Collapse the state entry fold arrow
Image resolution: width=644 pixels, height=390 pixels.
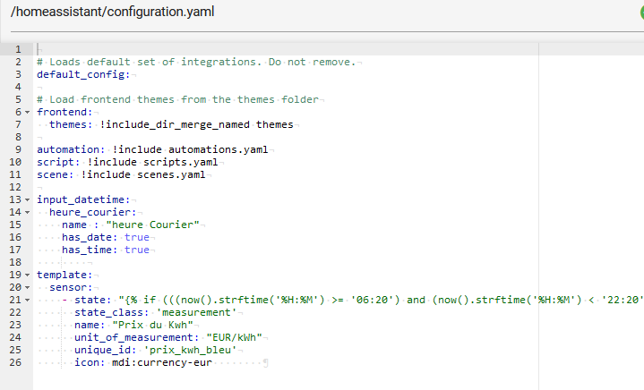(x=27, y=300)
